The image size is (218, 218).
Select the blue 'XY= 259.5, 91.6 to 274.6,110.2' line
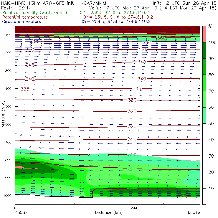[x=116, y=22]
